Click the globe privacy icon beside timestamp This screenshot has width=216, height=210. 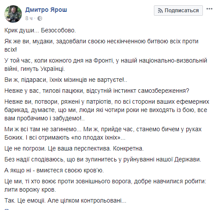coord(40,18)
